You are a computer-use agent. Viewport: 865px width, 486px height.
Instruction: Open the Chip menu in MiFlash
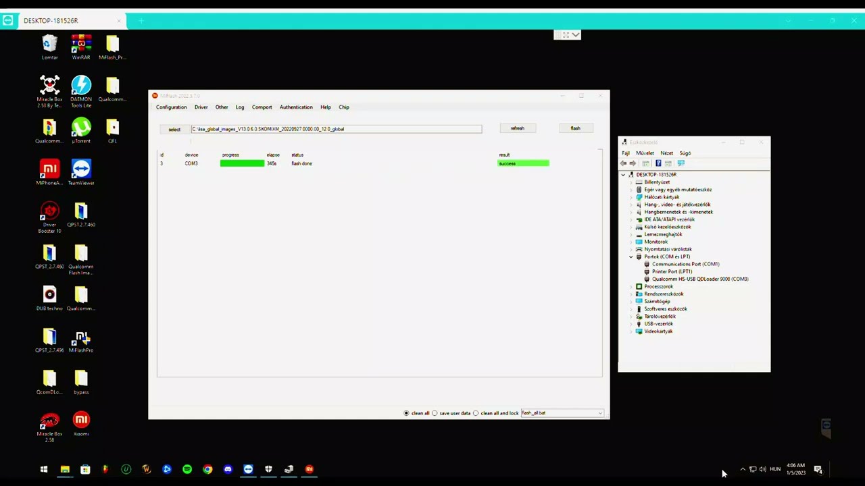click(344, 107)
